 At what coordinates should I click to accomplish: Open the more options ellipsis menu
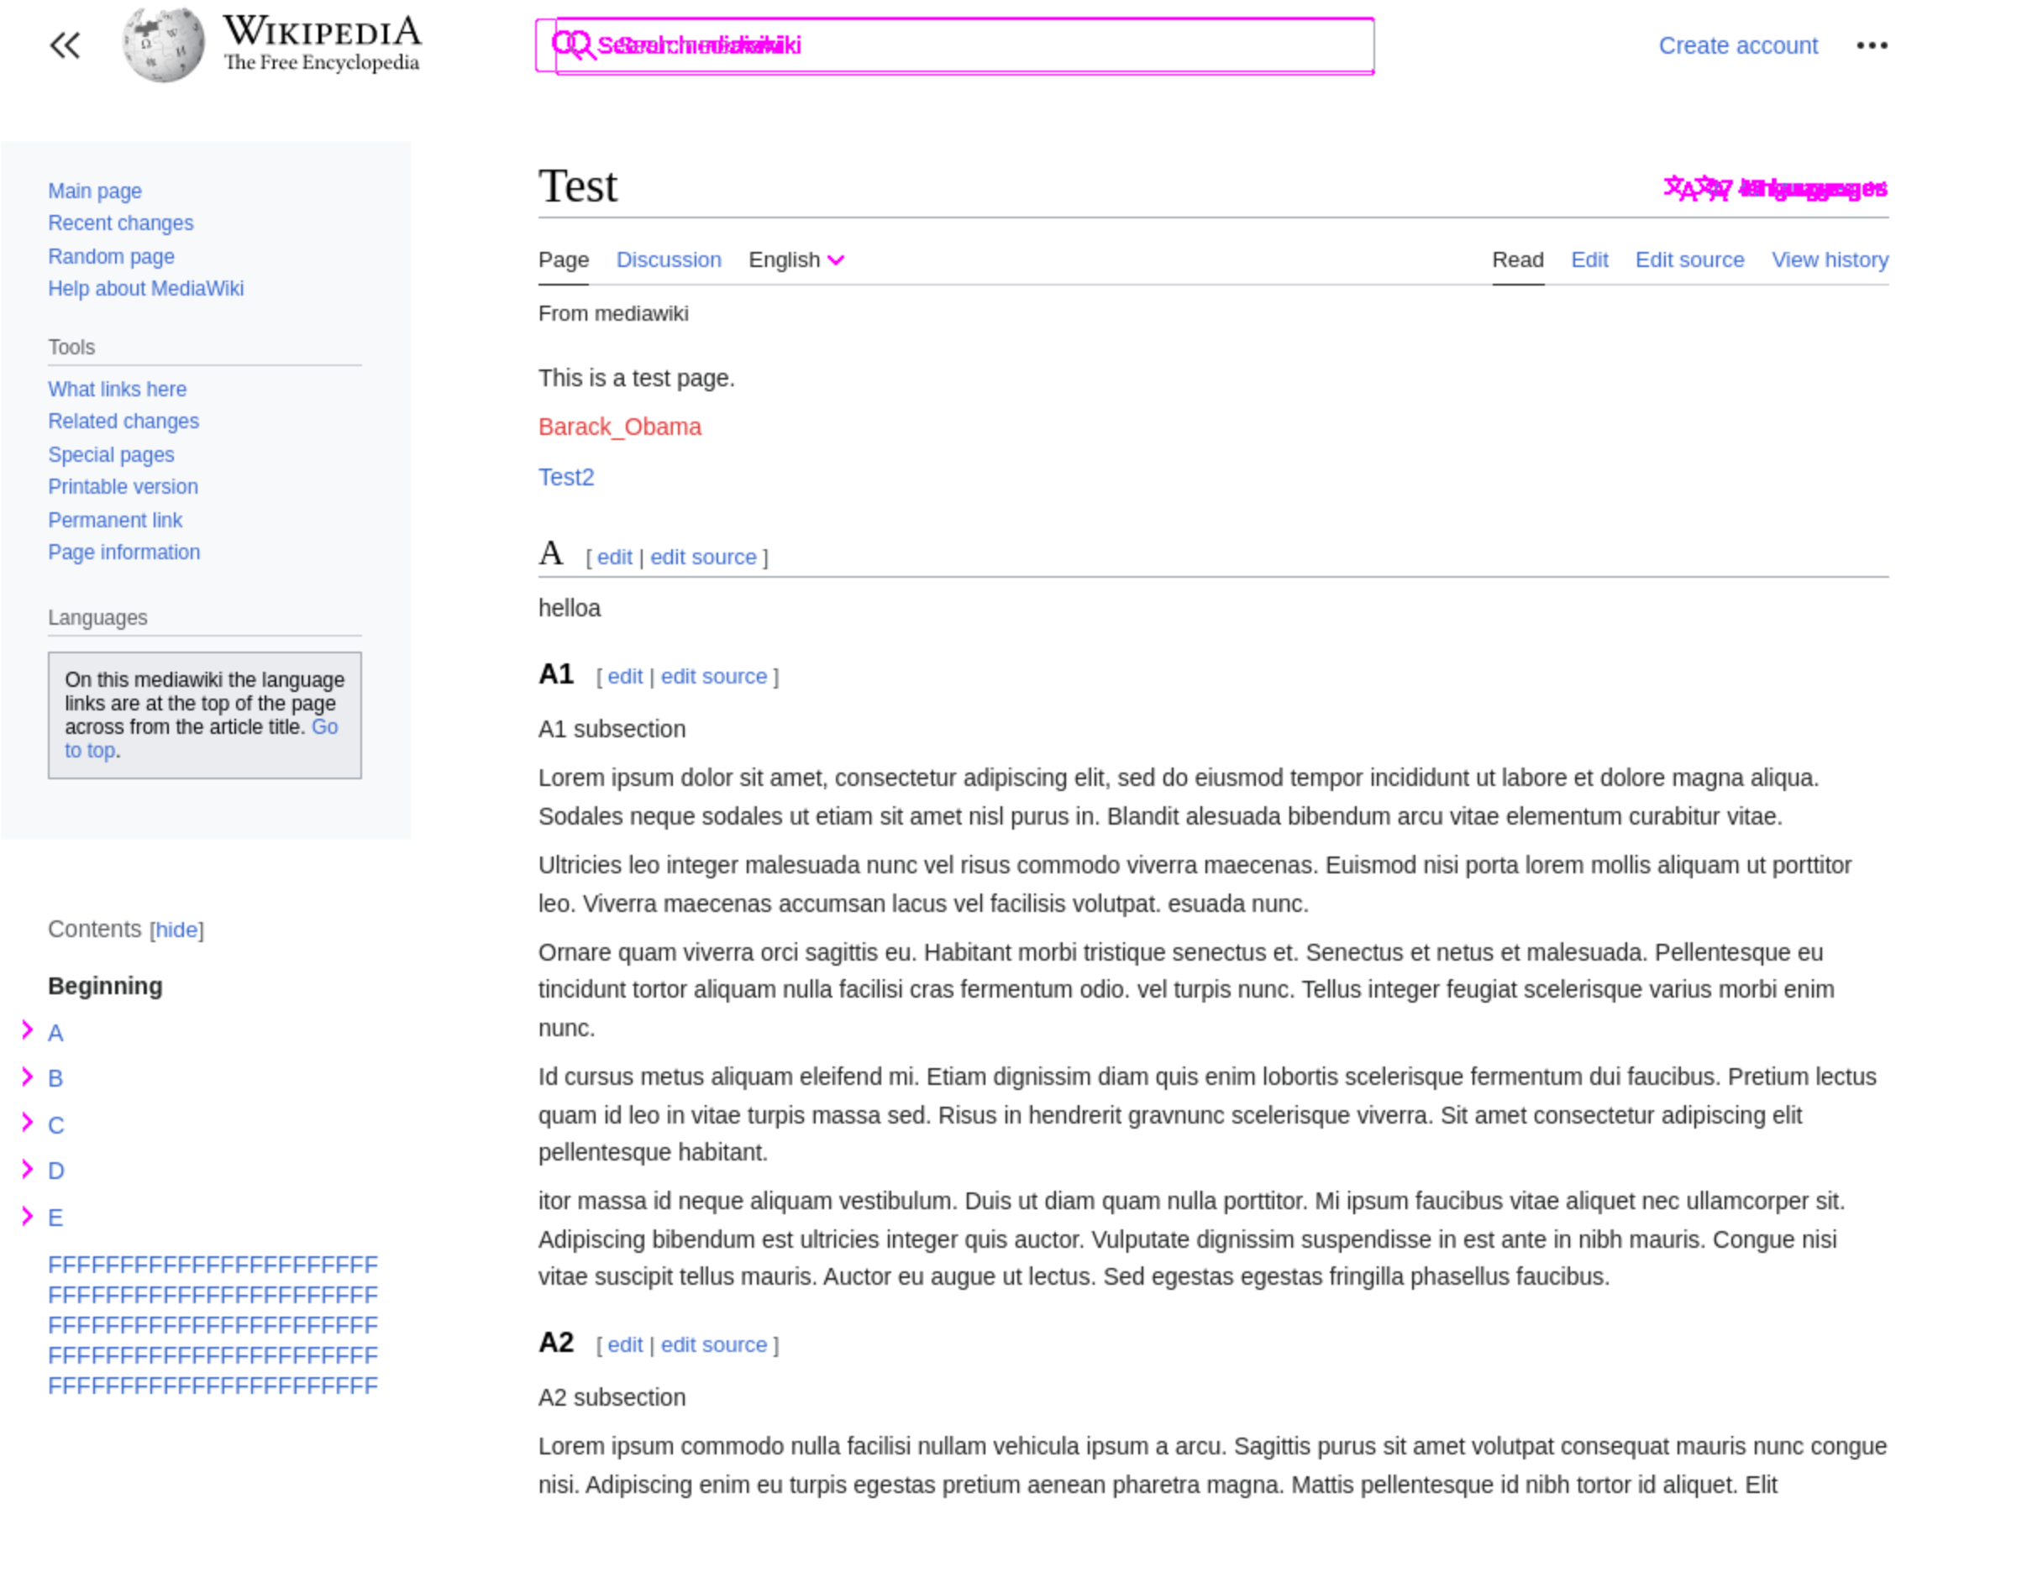1872,45
